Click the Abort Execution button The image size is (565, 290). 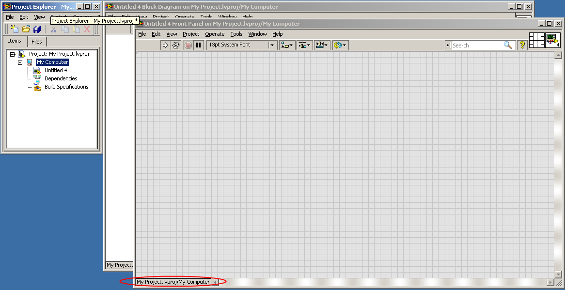[188, 45]
